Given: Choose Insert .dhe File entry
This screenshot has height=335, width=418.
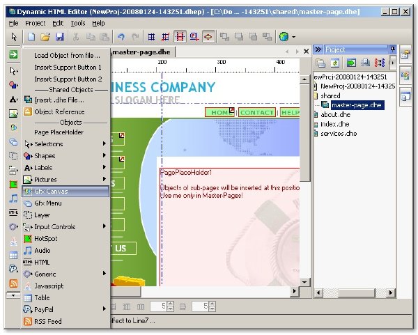Looking at the screenshot, I should click(65, 100).
